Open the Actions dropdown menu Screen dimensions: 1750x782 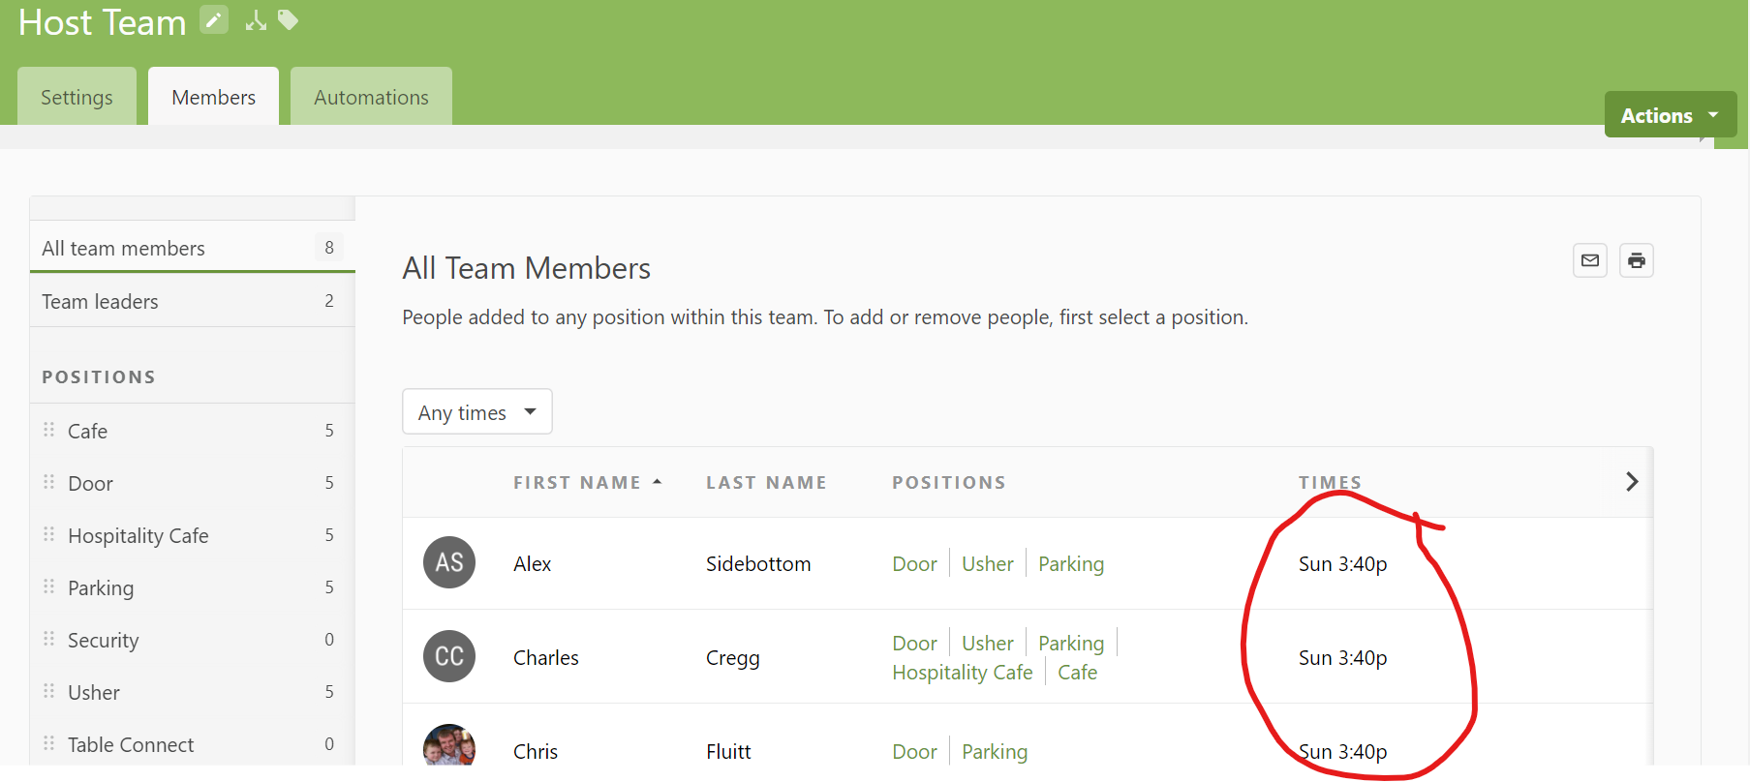point(1669,115)
